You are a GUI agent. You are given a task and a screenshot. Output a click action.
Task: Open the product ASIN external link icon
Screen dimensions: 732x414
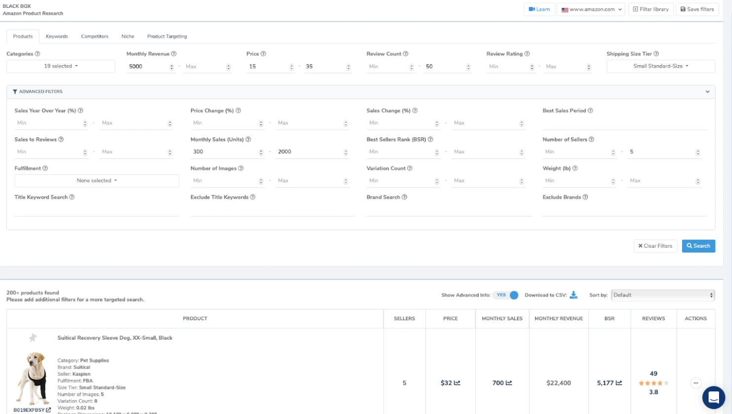click(48, 410)
